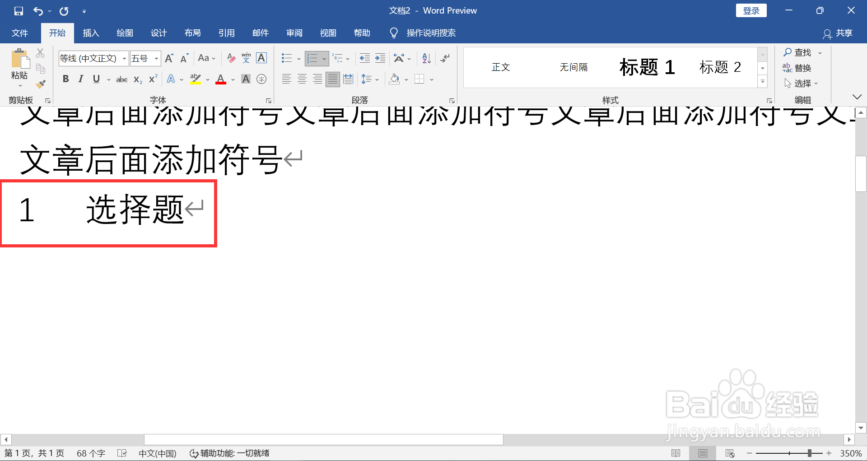Undo the last action
Image resolution: width=867 pixels, height=461 pixels.
(38, 11)
